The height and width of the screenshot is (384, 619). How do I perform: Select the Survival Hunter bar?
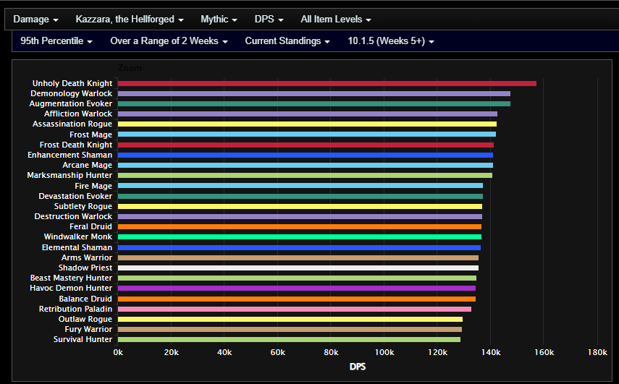[x=289, y=339]
